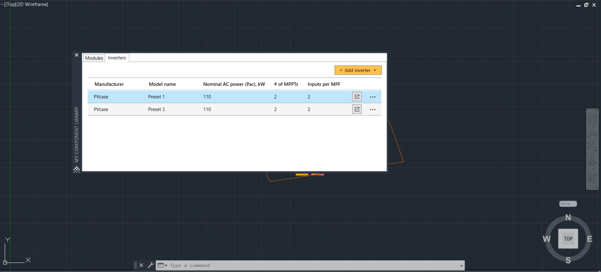Open command line customize wrench icon
Screen dimensions: 601x272
[151, 265]
